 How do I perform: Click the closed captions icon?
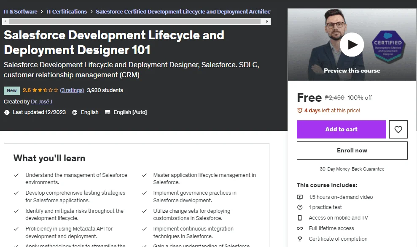pyautogui.click(x=108, y=112)
